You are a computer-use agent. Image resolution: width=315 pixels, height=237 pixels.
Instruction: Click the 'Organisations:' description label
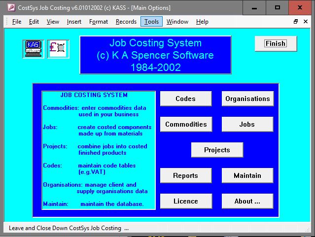coord(63,185)
